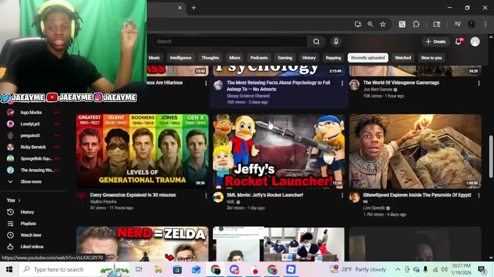Open more options for Every Generation Explained video

(x=206, y=195)
